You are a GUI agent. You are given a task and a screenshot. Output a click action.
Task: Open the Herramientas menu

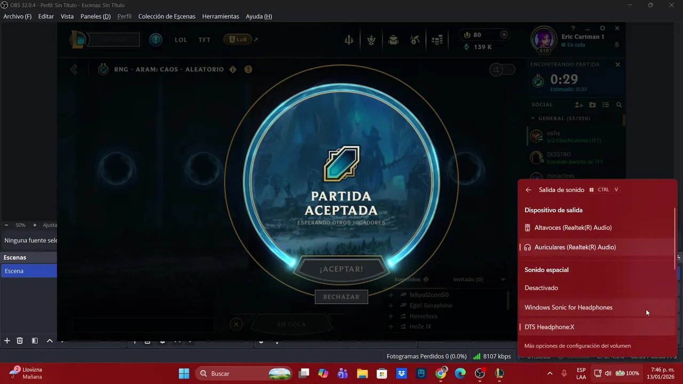(x=220, y=17)
